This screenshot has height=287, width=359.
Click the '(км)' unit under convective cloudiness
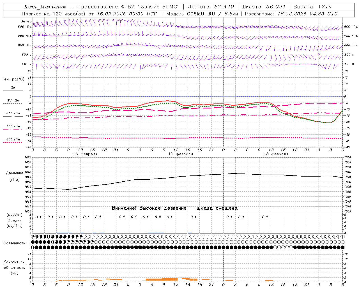pos(14,273)
